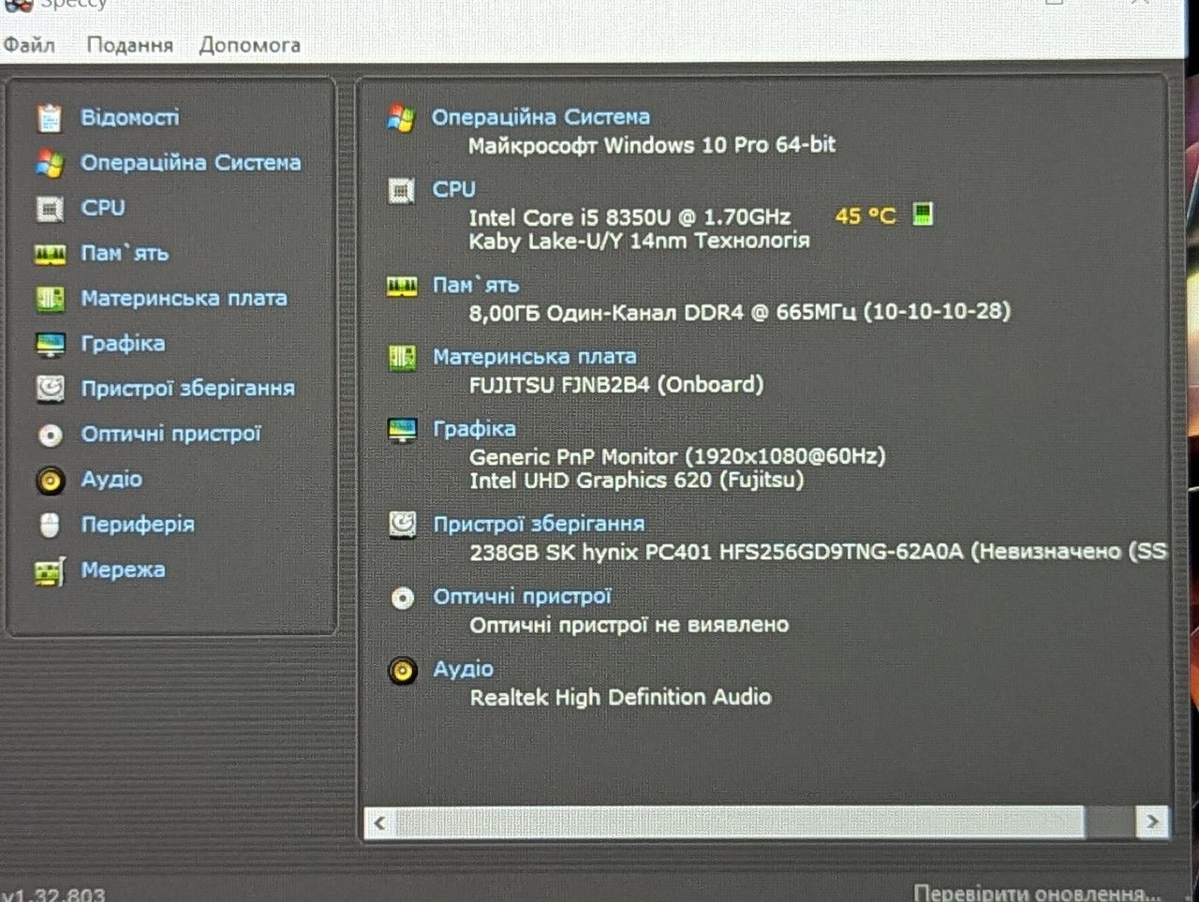The image size is (1199, 902).
Task: Open the Периферія mouse icon in sidebar
Action: 50,525
